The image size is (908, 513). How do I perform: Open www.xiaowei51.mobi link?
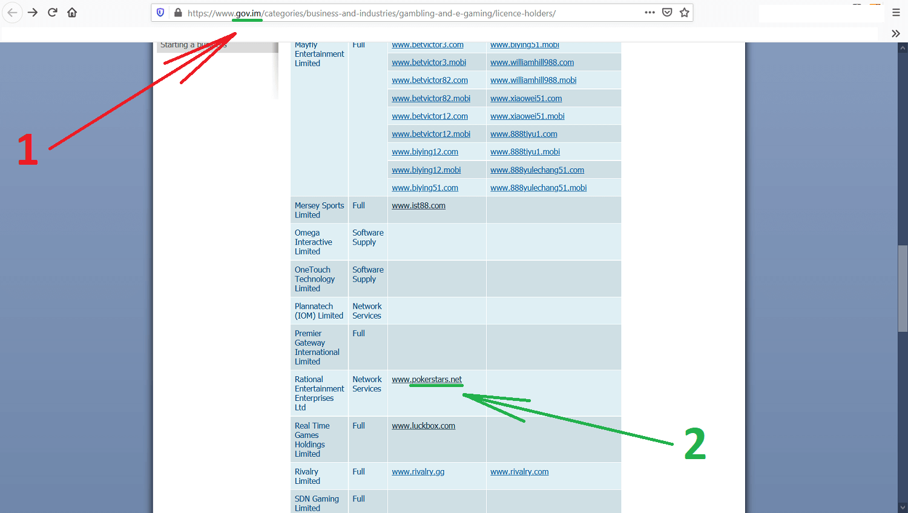[x=527, y=116]
